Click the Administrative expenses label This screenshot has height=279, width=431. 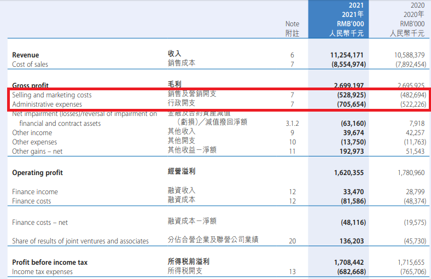[47, 104]
